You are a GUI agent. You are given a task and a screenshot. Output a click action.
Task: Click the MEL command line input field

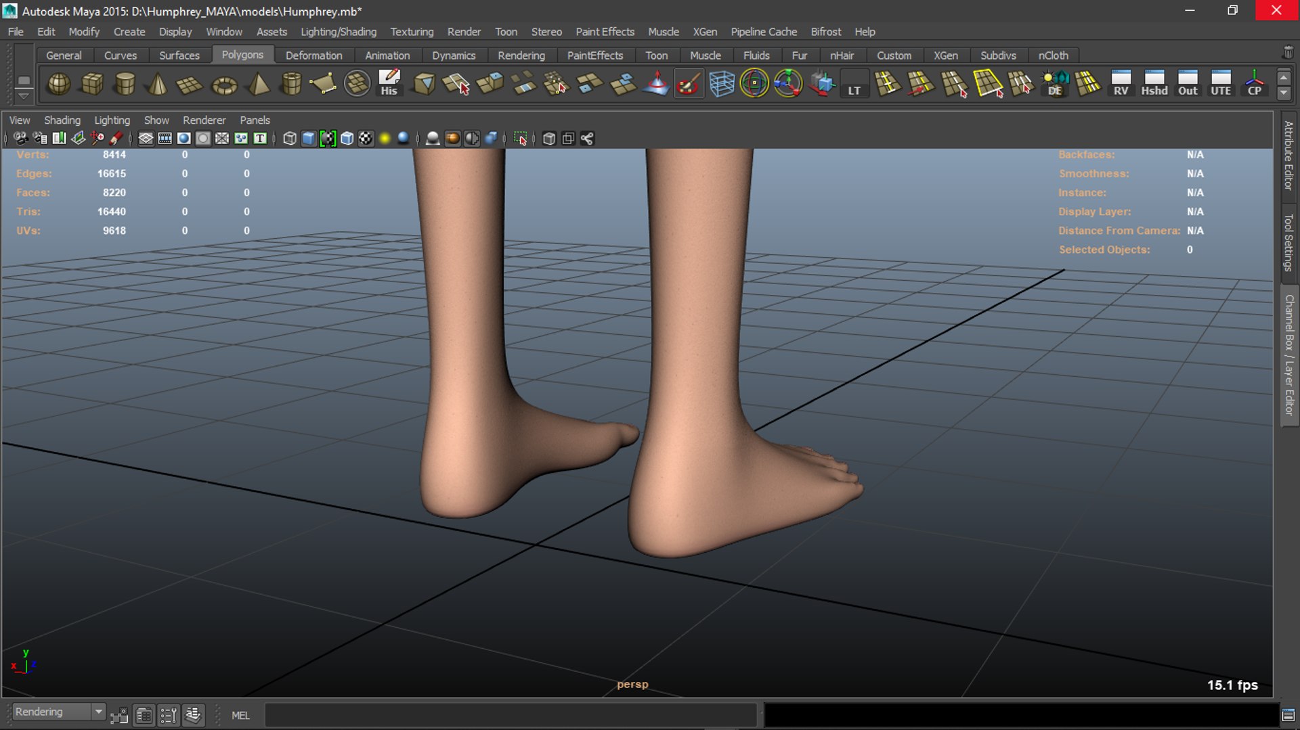[x=511, y=715]
